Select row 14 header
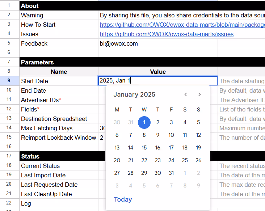 pos(9,127)
